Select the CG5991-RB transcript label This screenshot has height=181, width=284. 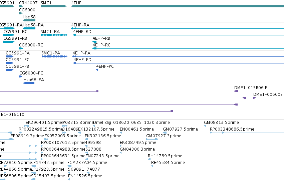click(x=15, y=38)
